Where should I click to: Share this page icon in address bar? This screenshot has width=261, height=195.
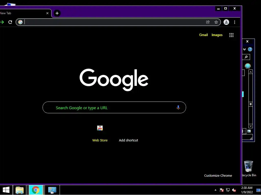[208, 22]
